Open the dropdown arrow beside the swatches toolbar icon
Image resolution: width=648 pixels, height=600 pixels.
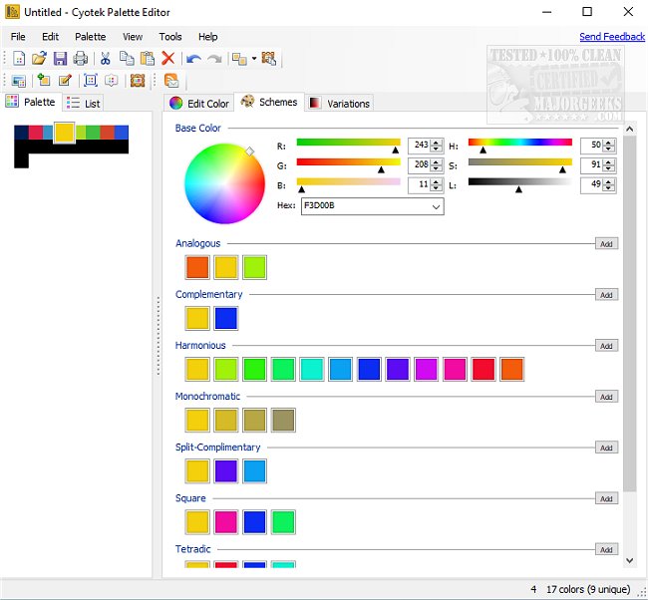click(253, 59)
